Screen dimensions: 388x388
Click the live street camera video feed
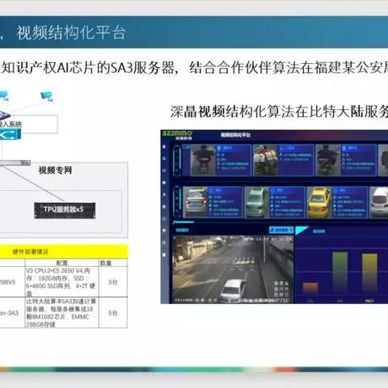[x=233, y=269]
